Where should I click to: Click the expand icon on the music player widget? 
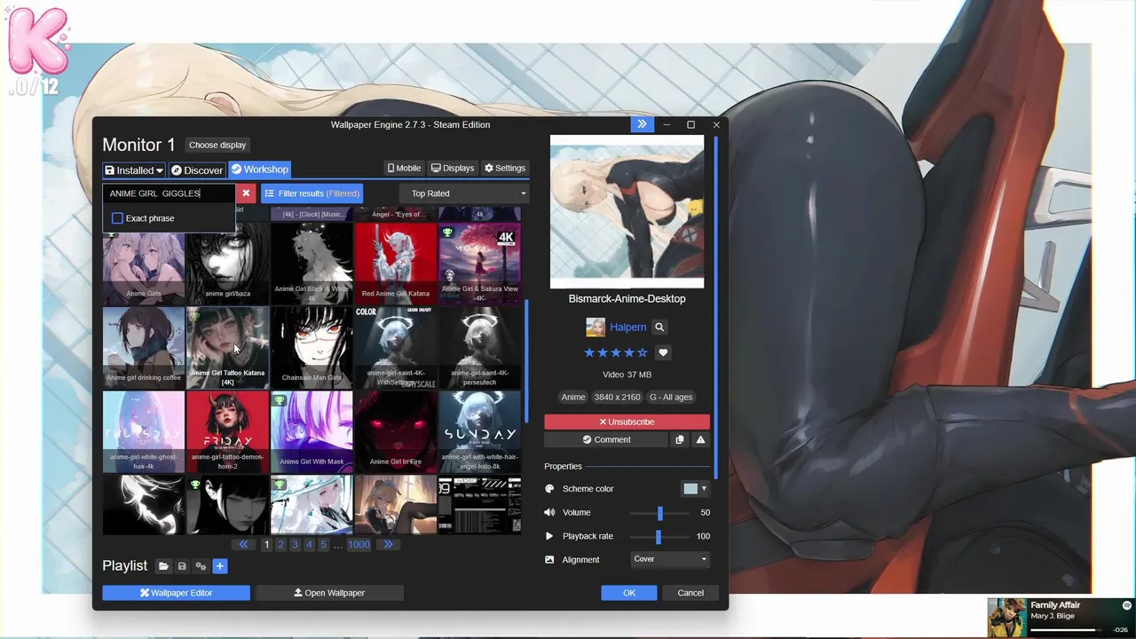coord(1127,605)
